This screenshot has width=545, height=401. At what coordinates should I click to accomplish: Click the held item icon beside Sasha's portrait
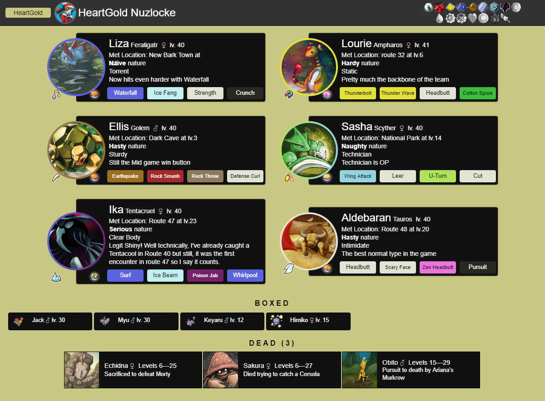tap(289, 177)
